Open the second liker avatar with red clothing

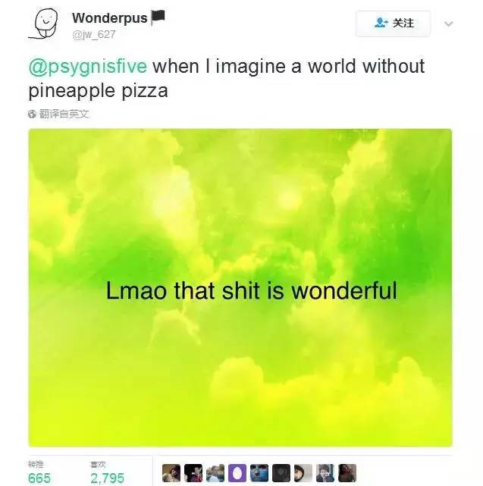tap(193, 473)
